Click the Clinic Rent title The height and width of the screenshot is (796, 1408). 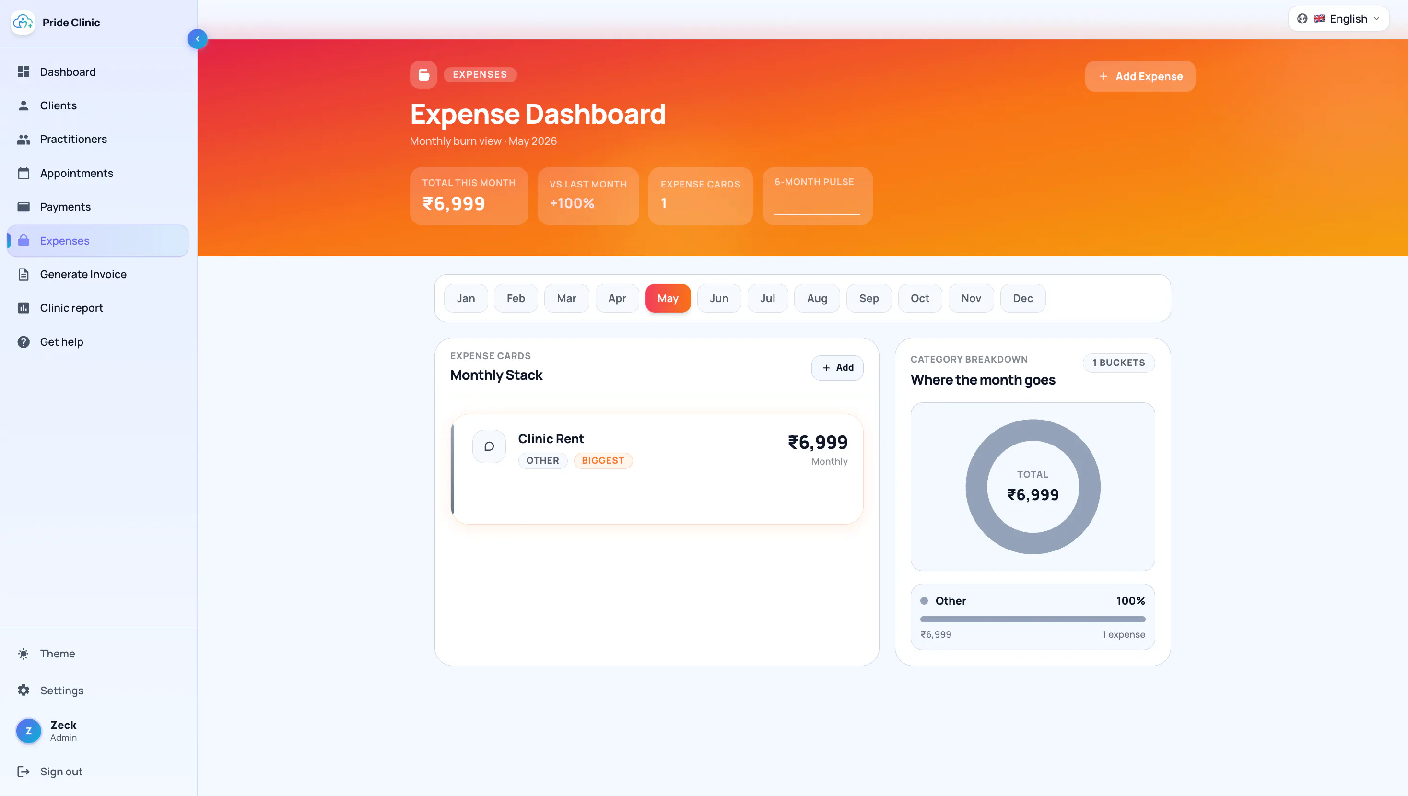pyautogui.click(x=551, y=439)
